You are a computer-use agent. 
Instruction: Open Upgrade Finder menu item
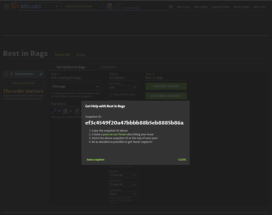tap(221, 7)
